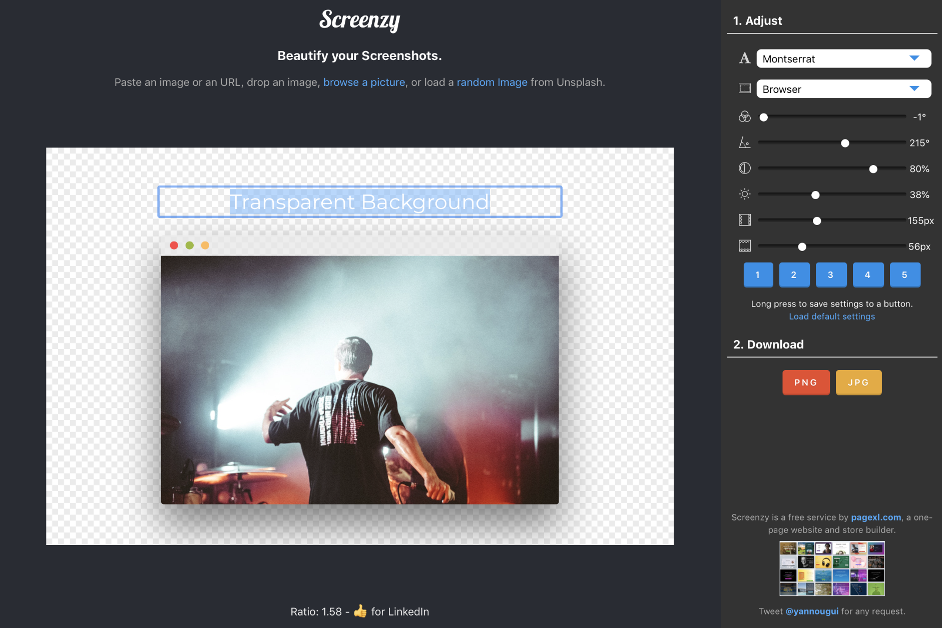Viewport: 942px width, 628px height.
Task: Download the image as PNG
Action: [805, 382]
